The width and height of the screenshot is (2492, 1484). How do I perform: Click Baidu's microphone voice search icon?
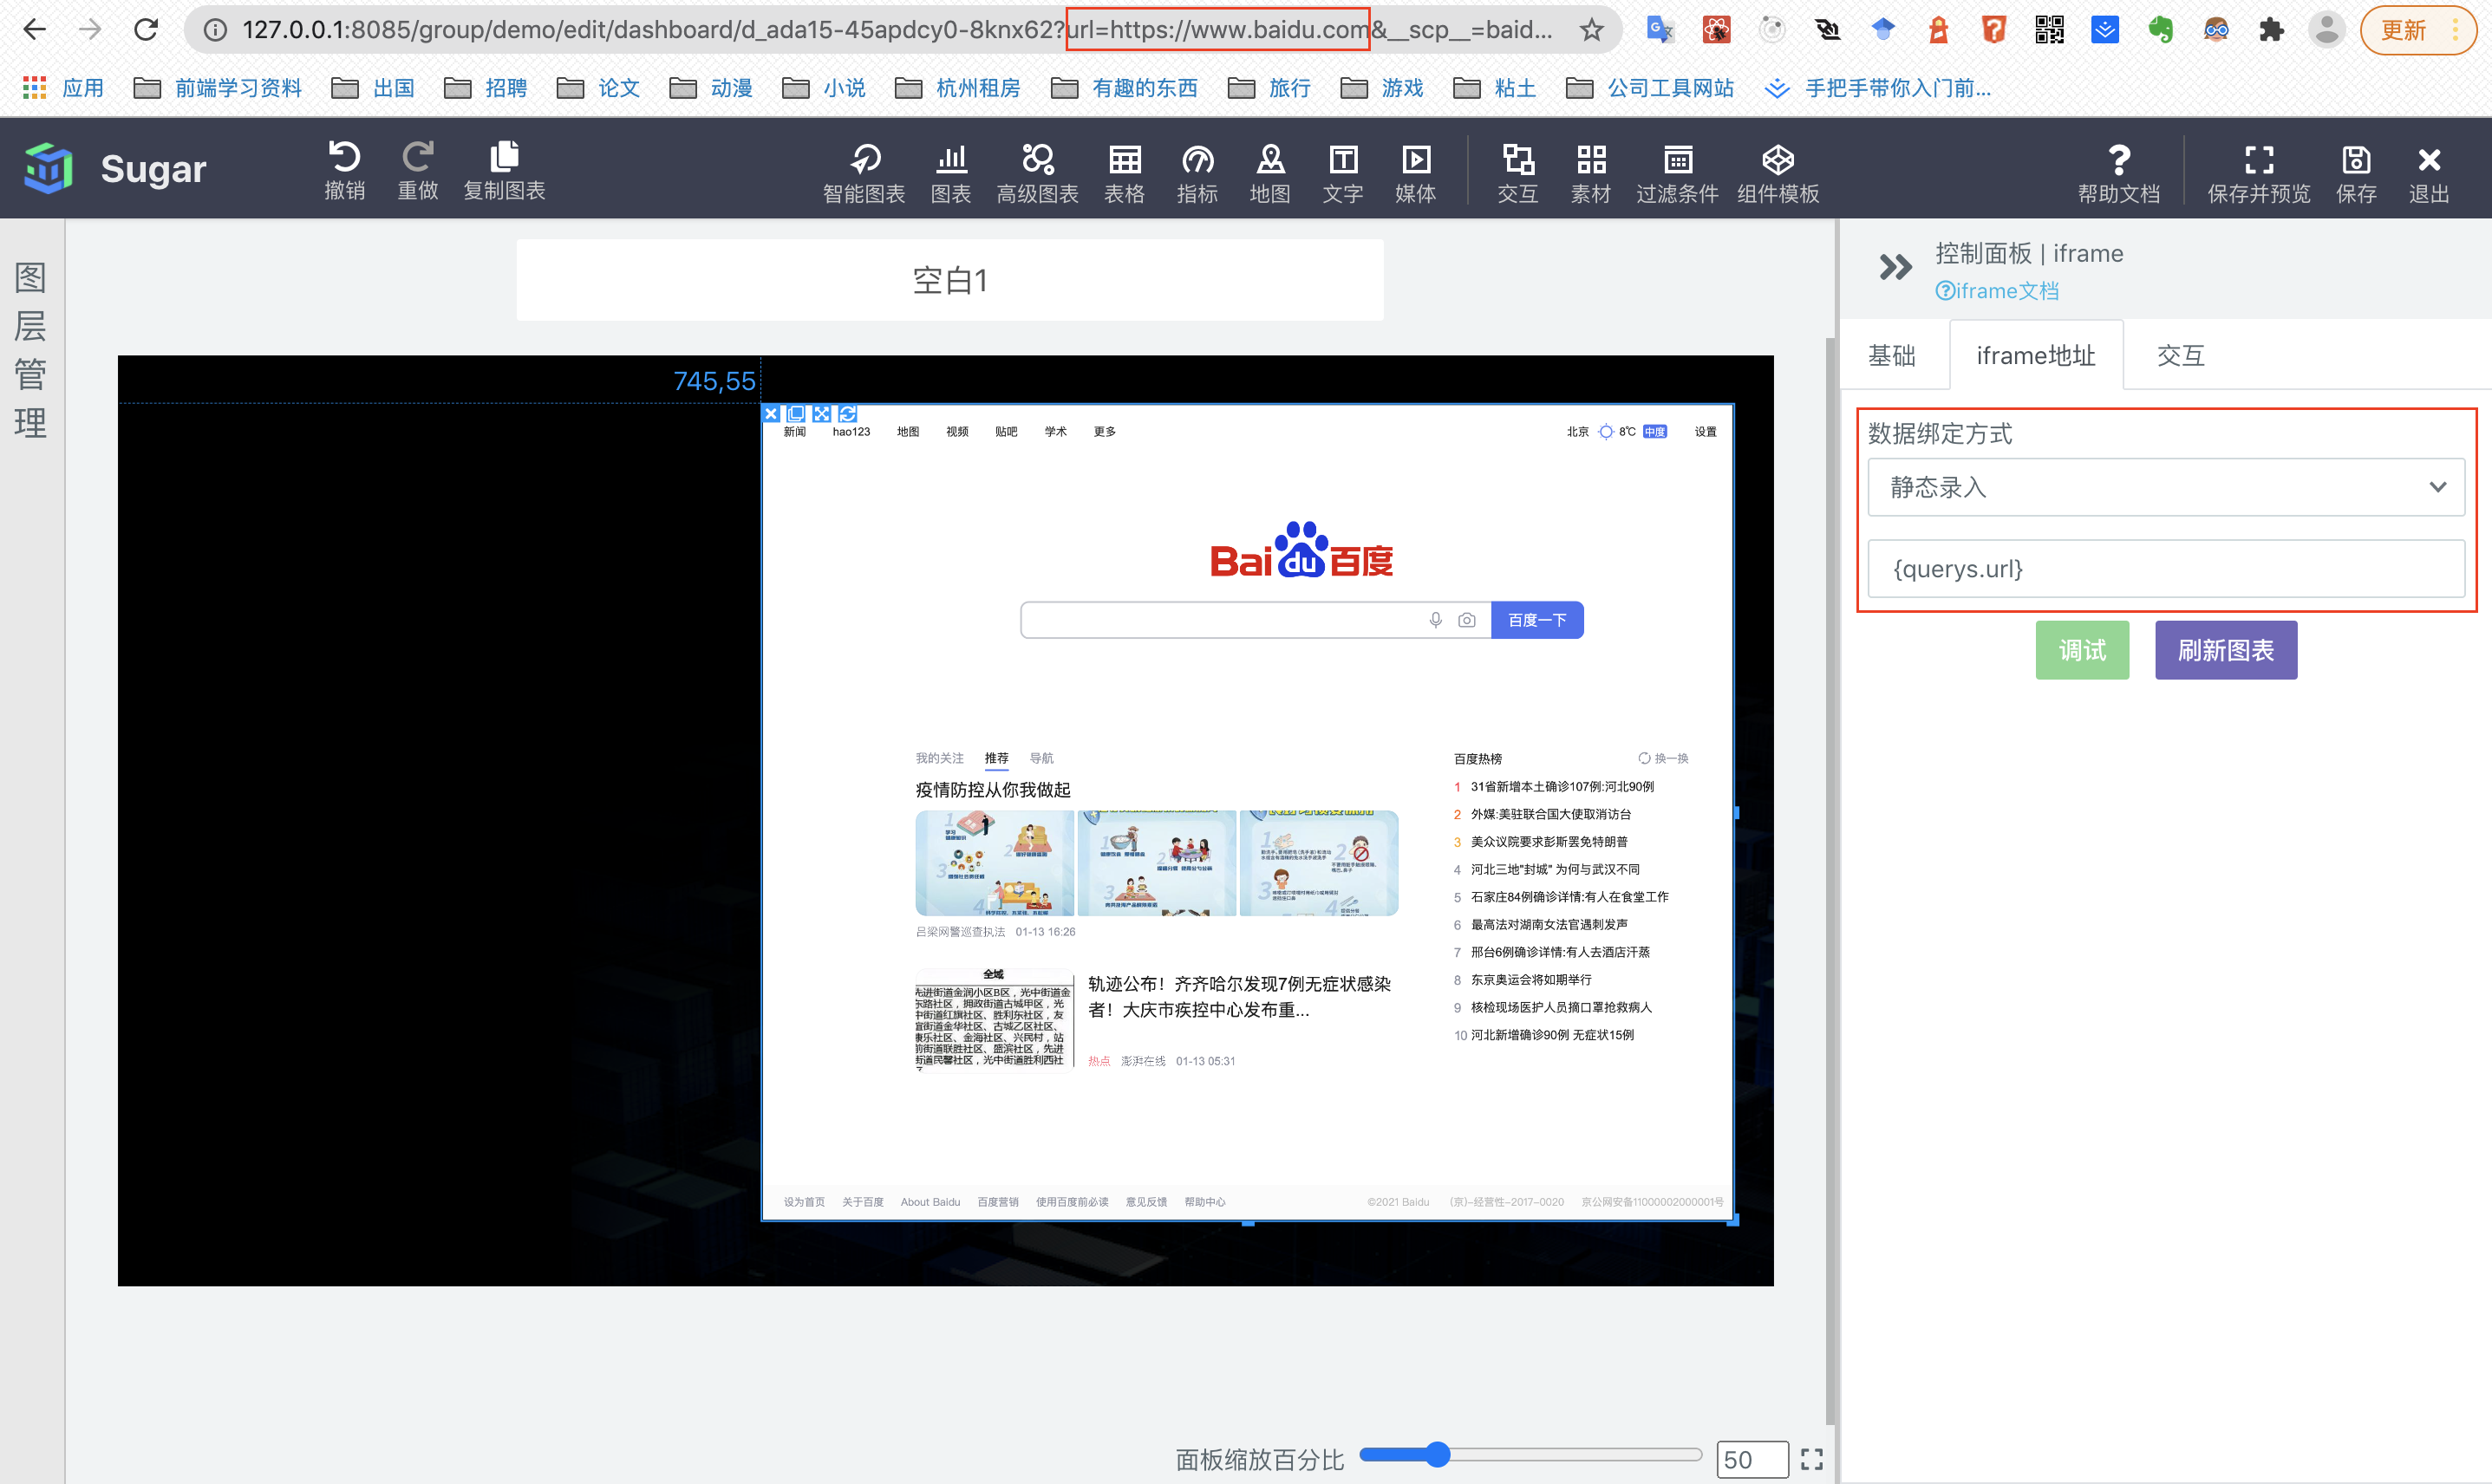point(1436,620)
